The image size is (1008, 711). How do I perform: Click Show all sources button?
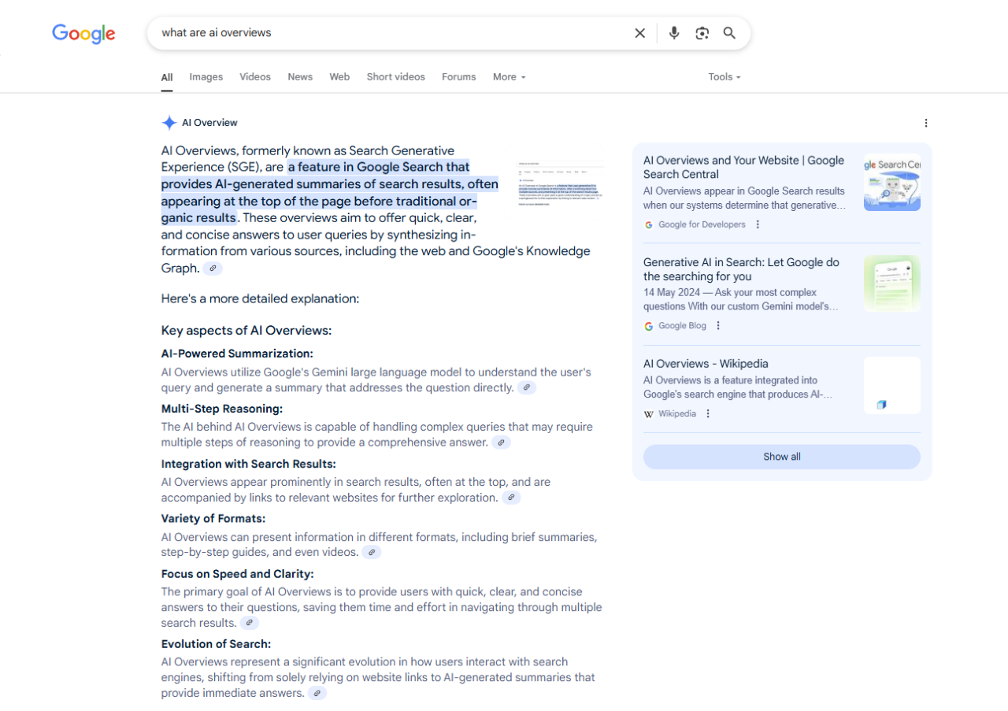[x=782, y=457]
